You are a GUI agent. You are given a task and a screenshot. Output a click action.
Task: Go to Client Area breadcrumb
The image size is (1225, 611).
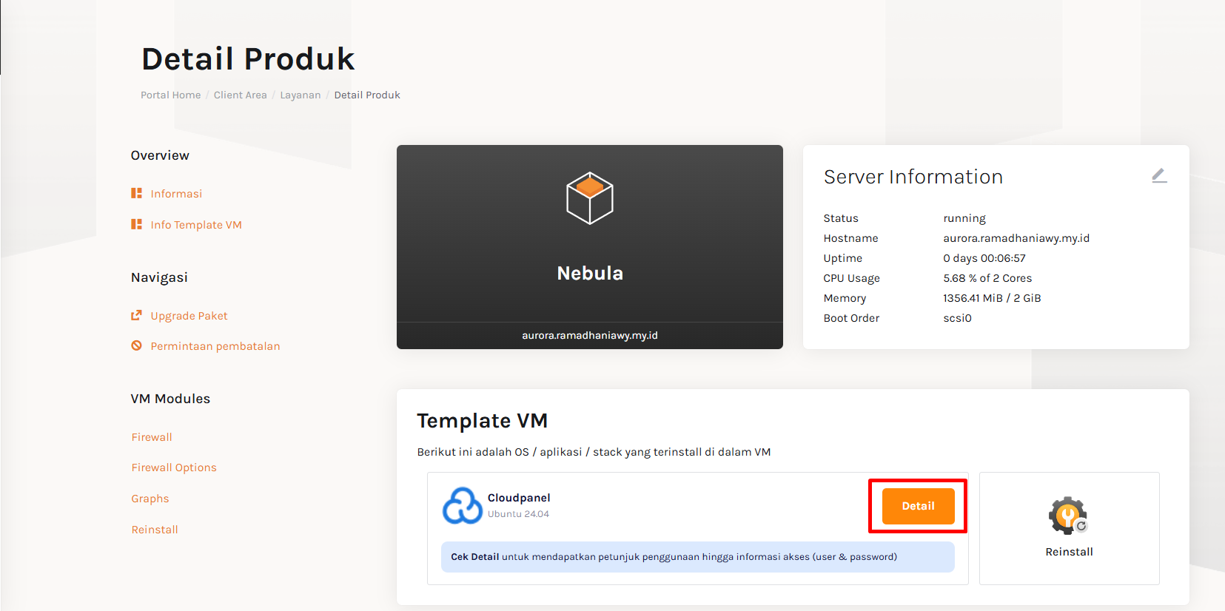coord(241,95)
